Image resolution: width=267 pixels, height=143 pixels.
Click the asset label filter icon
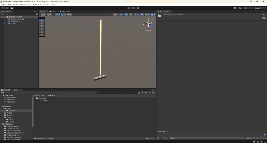point(146,93)
